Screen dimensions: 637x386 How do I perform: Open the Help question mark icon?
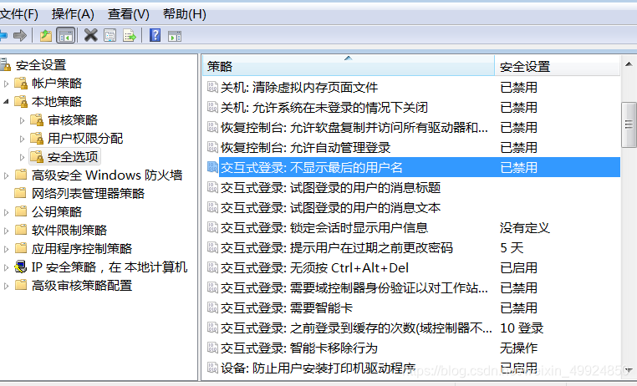(x=155, y=36)
